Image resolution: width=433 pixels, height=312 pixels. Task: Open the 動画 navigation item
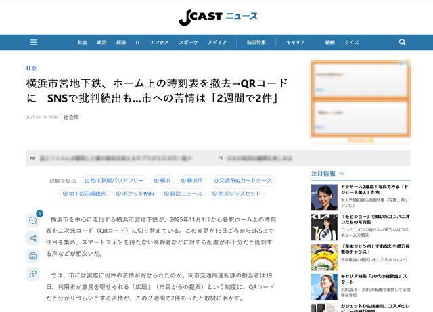[330, 42]
